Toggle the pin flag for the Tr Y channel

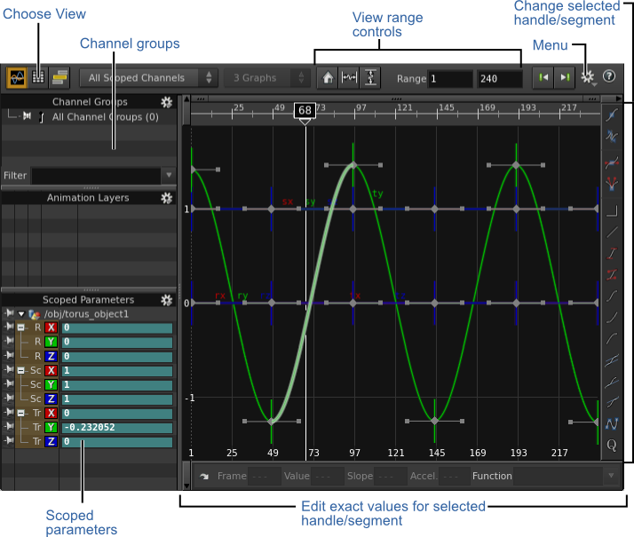pos(8,427)
